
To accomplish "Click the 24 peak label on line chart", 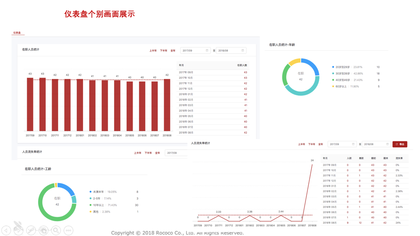I will [312, 161].
